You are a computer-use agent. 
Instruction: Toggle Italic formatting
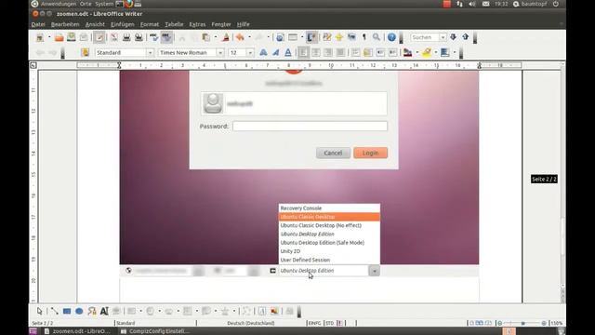[x=276, y=52]
